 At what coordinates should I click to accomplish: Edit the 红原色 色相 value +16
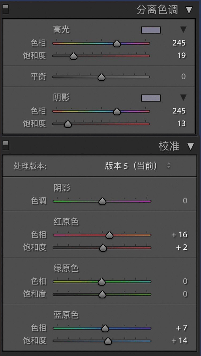[x=179, y=235]
